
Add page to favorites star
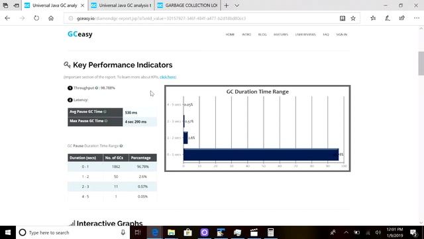click(353, 18)
